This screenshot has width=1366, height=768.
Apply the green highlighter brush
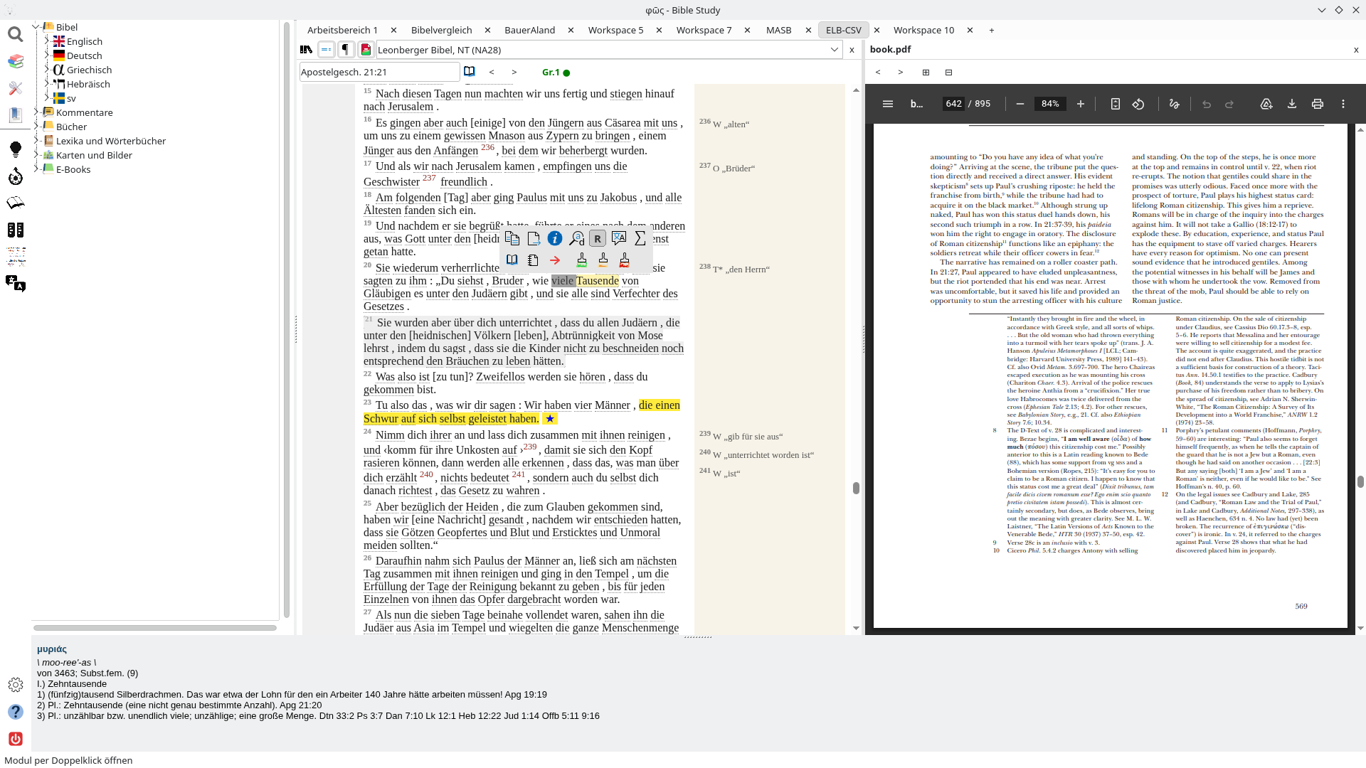coord(582,260)
